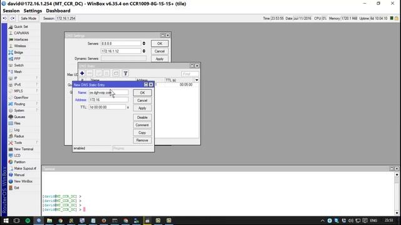Click OK in the DNS Settings window

tap(160, 44)
